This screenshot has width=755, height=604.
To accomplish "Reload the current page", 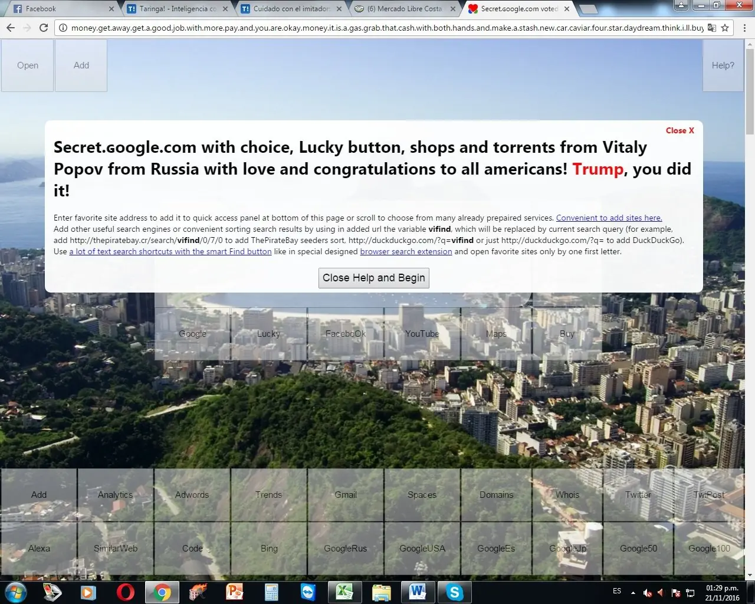I will [43, 28].
